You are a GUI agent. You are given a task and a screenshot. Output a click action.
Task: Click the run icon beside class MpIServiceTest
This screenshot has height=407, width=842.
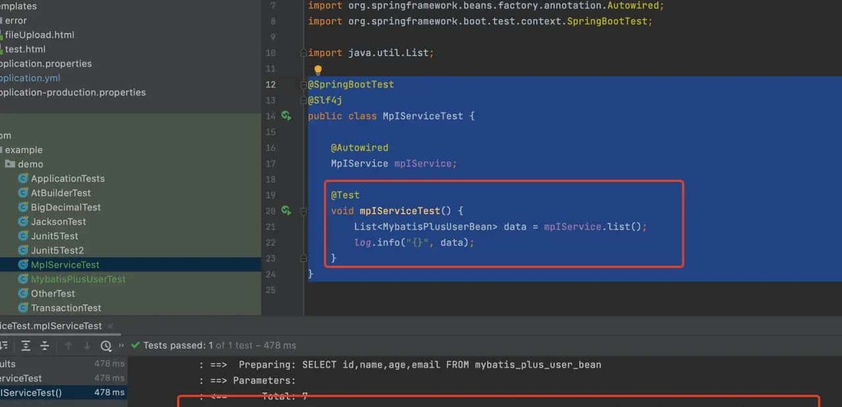285,115
